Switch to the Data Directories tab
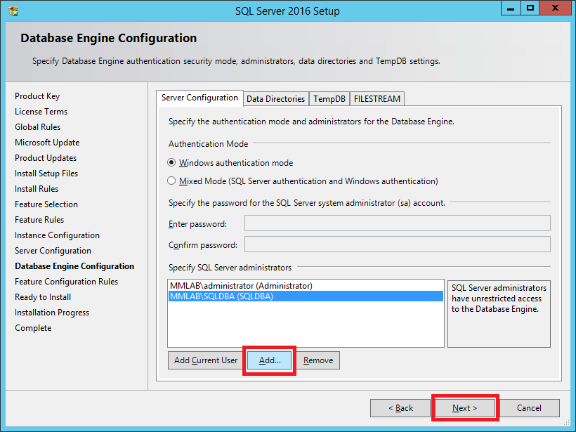576x432 pixels. [275, 99]
